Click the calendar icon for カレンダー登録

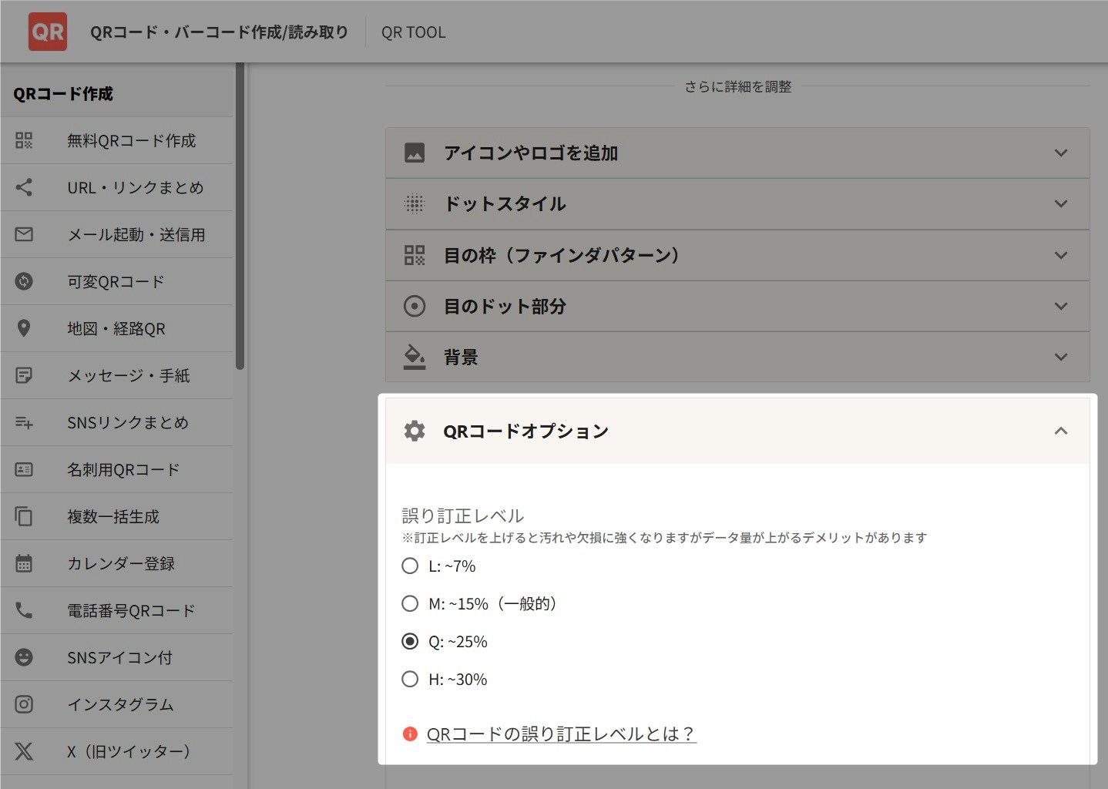(24, 563)
